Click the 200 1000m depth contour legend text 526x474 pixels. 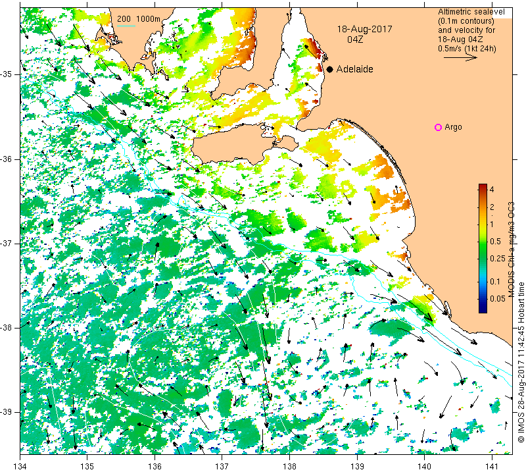[x=139, y=19]
